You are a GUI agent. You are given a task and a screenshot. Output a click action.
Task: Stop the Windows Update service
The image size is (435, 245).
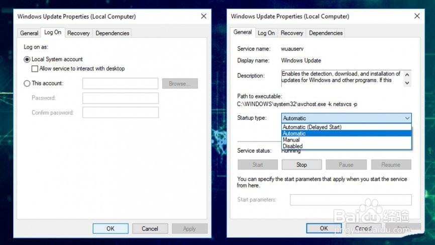click(x=301, y=165)
